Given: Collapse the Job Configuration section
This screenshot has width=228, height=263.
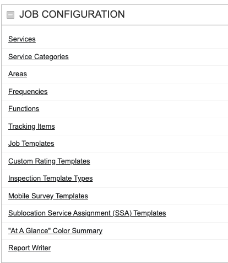Looking at the screenshot, I should pyautogui.click(x=10, y=15).
